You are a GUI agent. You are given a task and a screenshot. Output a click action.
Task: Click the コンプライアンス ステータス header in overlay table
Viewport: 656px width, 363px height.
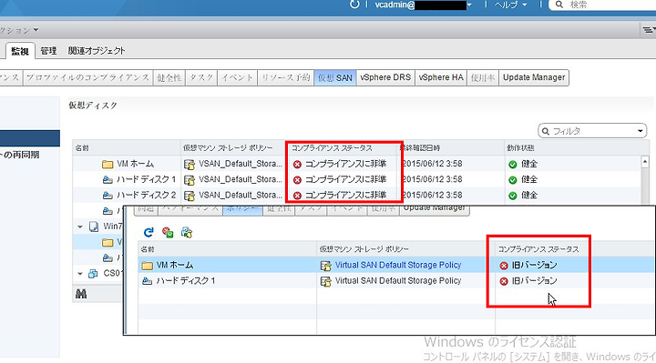pos(538,249)
